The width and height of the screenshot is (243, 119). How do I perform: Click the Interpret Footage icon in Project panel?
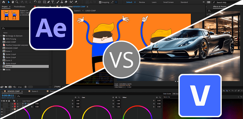pyautogui.click(x=2, y=87)
